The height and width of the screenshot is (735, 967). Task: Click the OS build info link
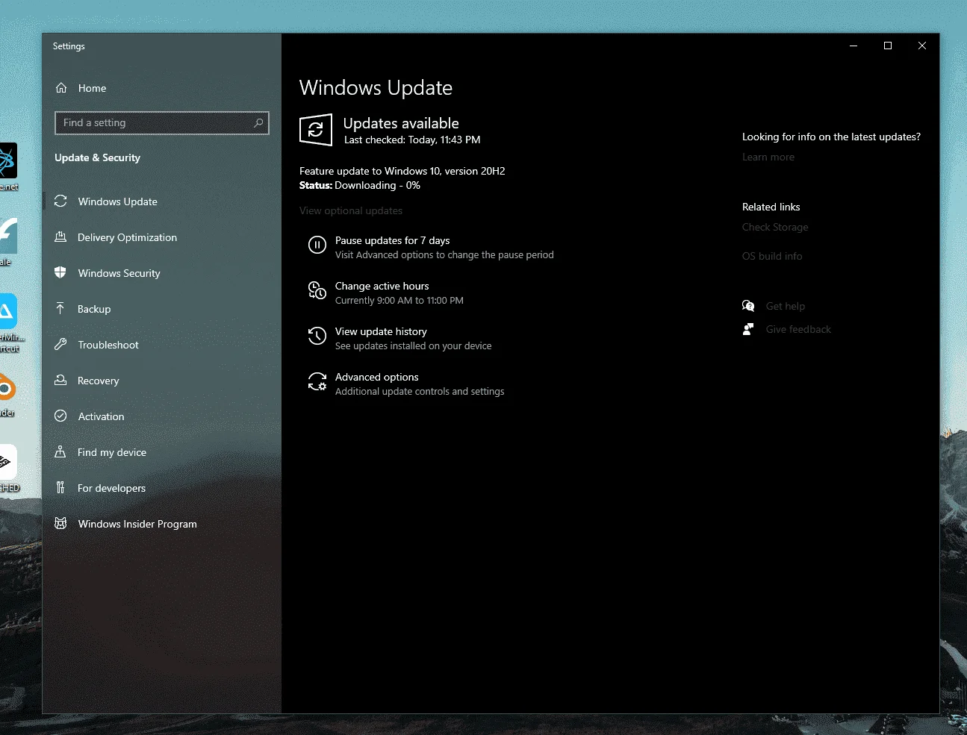pos(772,256)
